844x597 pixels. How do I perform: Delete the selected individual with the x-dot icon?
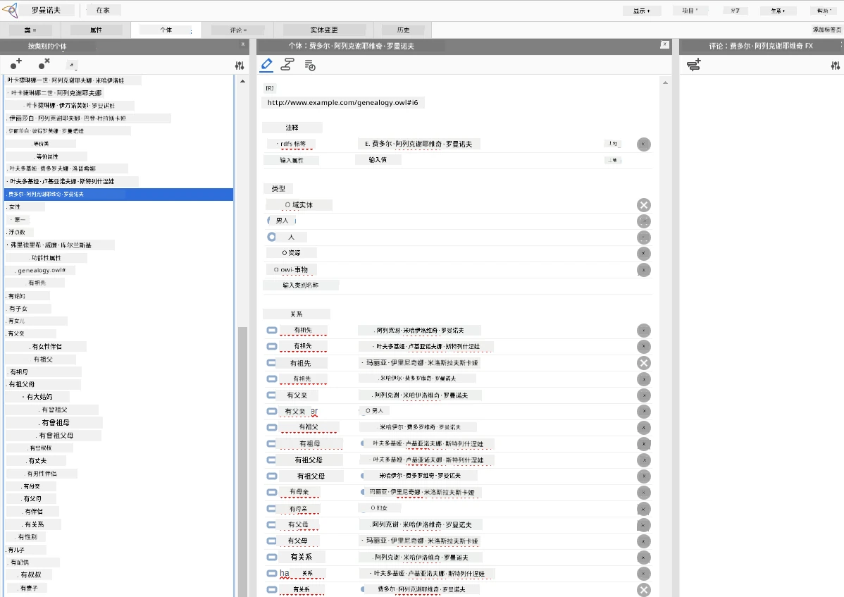[x=44, y=64]
